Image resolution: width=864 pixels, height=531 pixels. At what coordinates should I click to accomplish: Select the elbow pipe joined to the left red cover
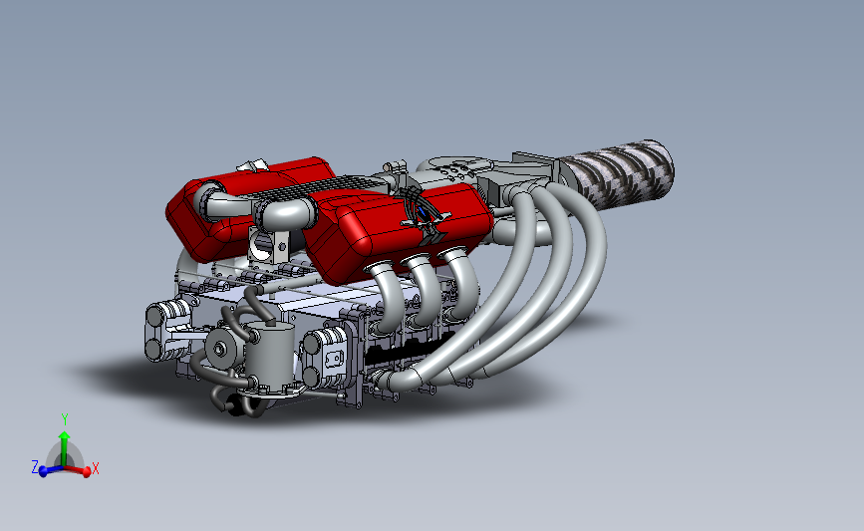point(220,202)
